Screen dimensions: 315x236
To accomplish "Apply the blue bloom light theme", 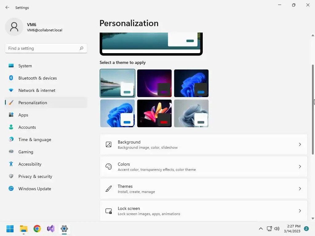I will click(117, 113).
